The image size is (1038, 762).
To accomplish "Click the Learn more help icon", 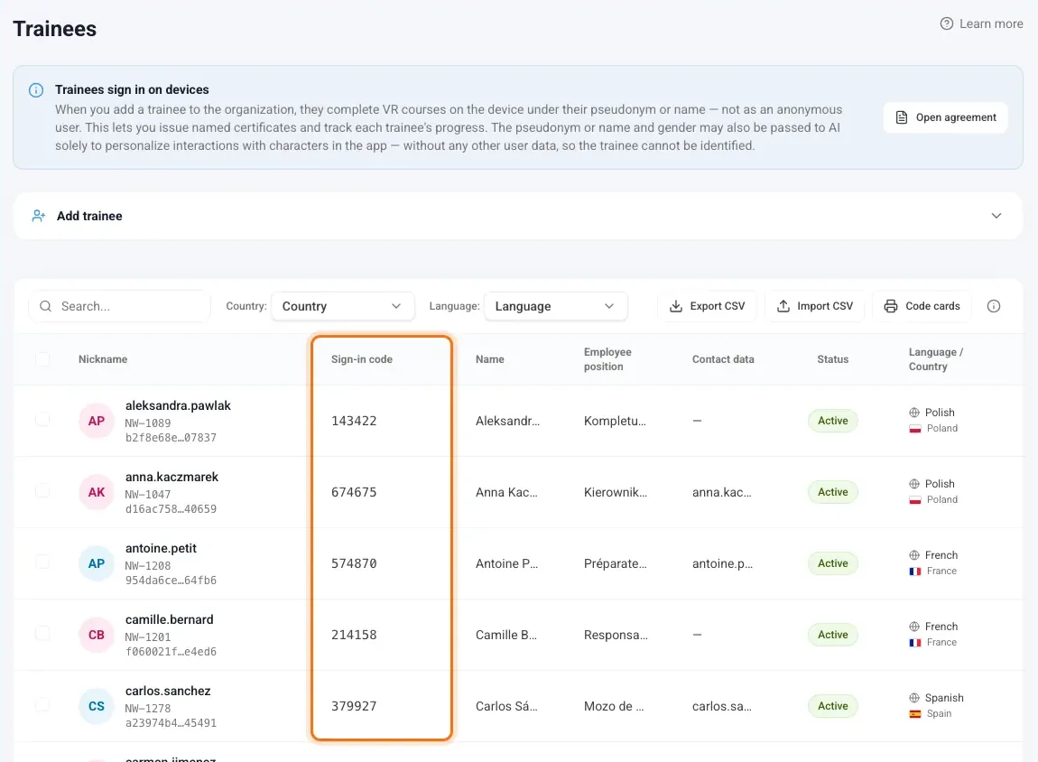I will [x=947, y=23].
